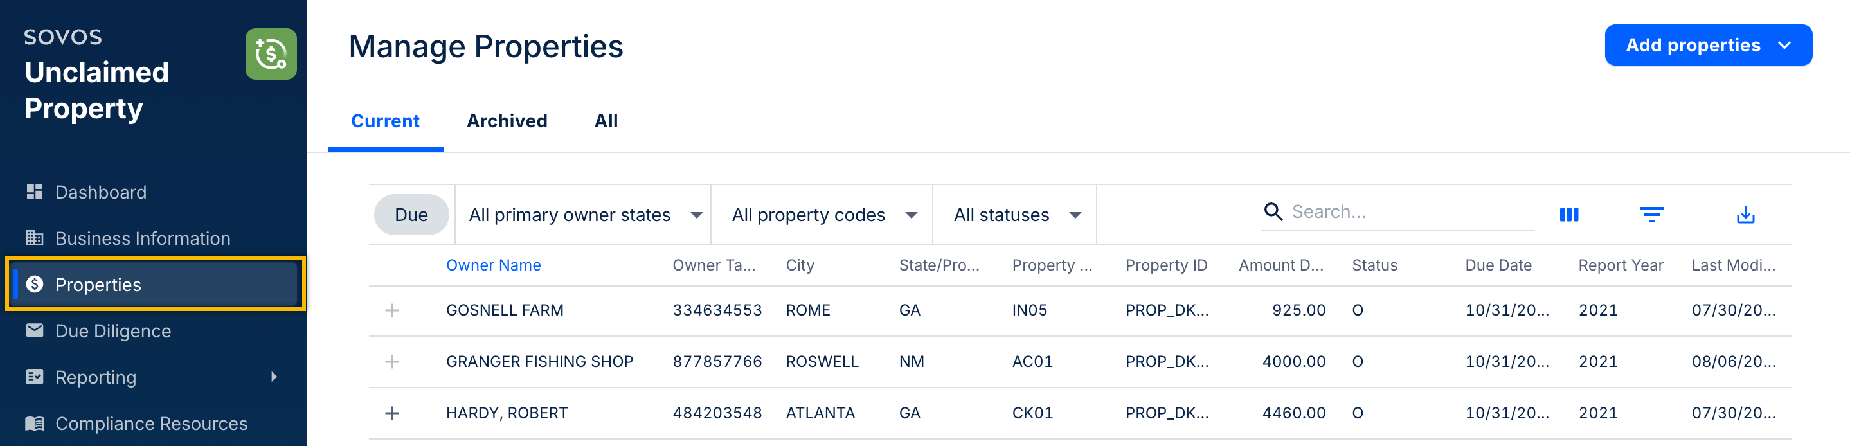The width and height of the screenshot is (1850, 446).
Task: Click the search magnifier icon
Action: click(x=1273, y=212)
